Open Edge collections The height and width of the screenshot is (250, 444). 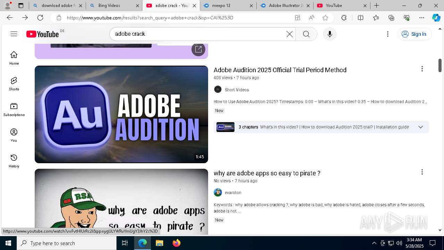tap(391, 18)
